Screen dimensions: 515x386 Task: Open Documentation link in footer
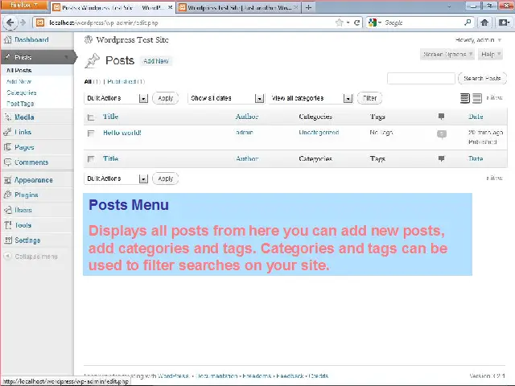216,376
